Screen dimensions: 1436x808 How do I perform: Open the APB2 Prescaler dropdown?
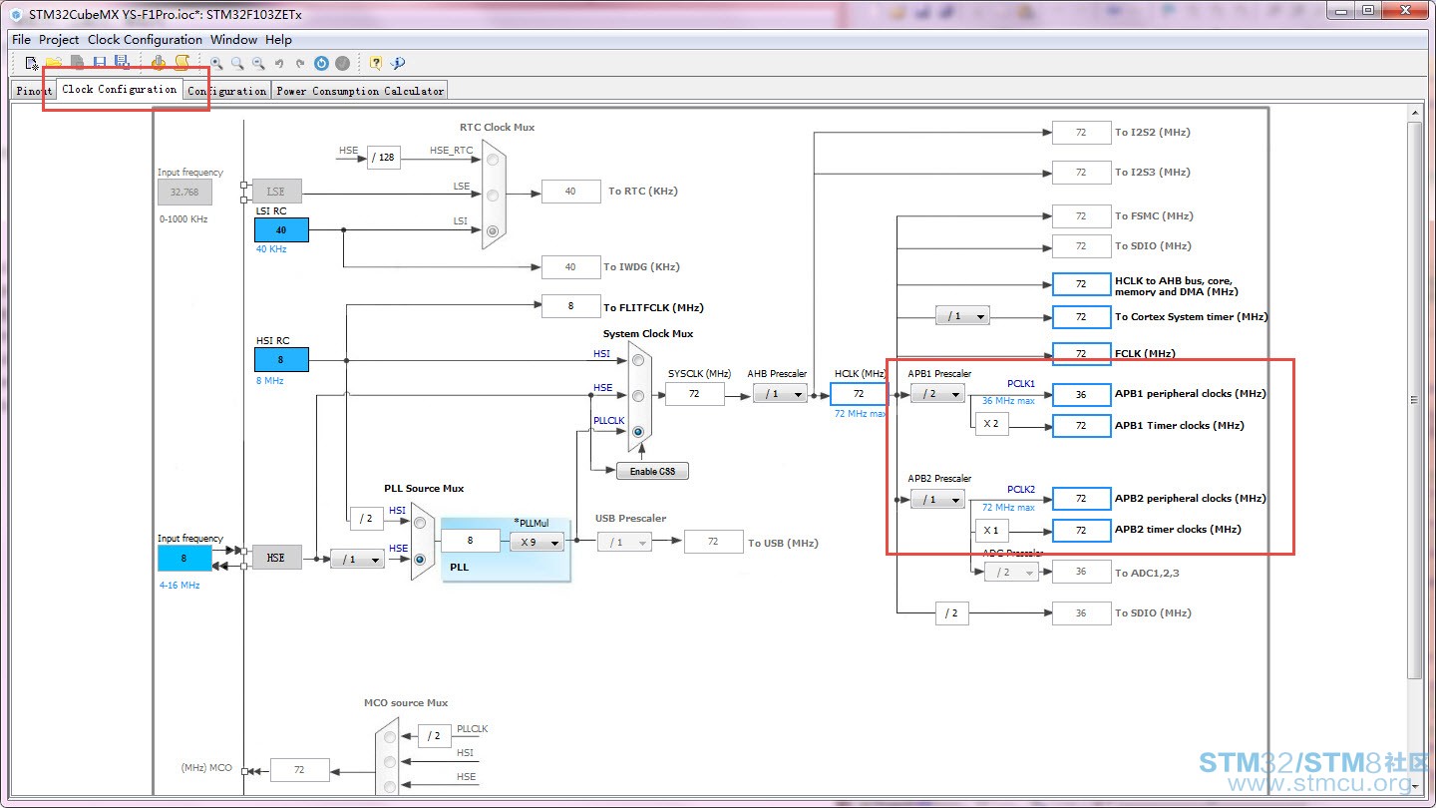click(937, 499)
